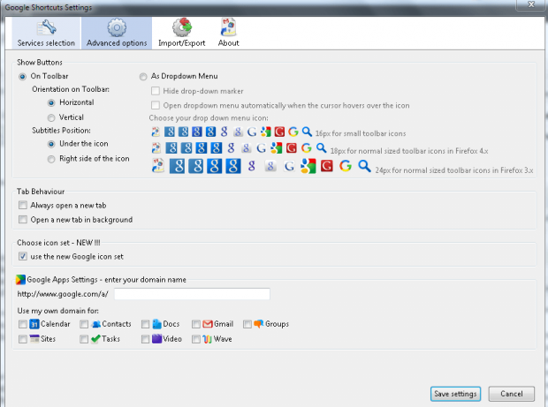Tick the Hide drop-down marker checkbox

pos(156,91)
